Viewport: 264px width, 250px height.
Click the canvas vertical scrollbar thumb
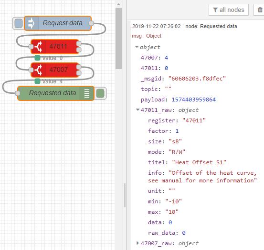tap(118, 39)
